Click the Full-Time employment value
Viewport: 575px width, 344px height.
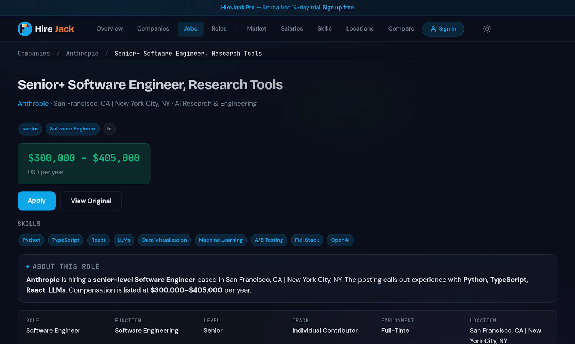tap(395, 331)
